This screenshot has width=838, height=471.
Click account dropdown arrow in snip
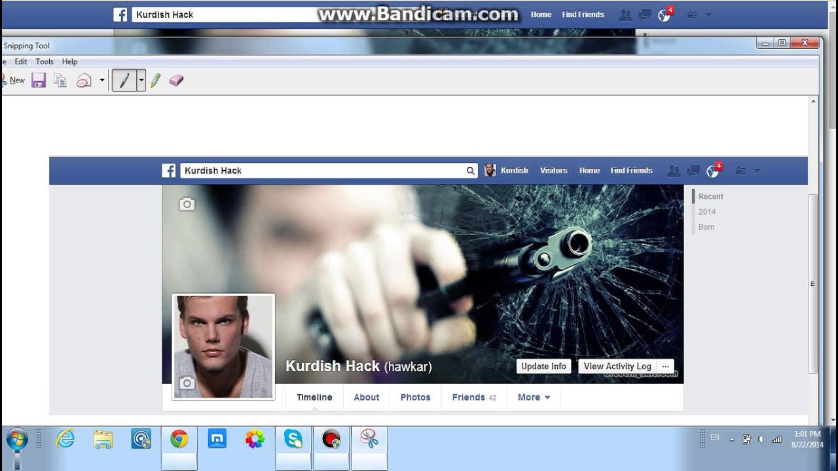[x=757, y=171]
